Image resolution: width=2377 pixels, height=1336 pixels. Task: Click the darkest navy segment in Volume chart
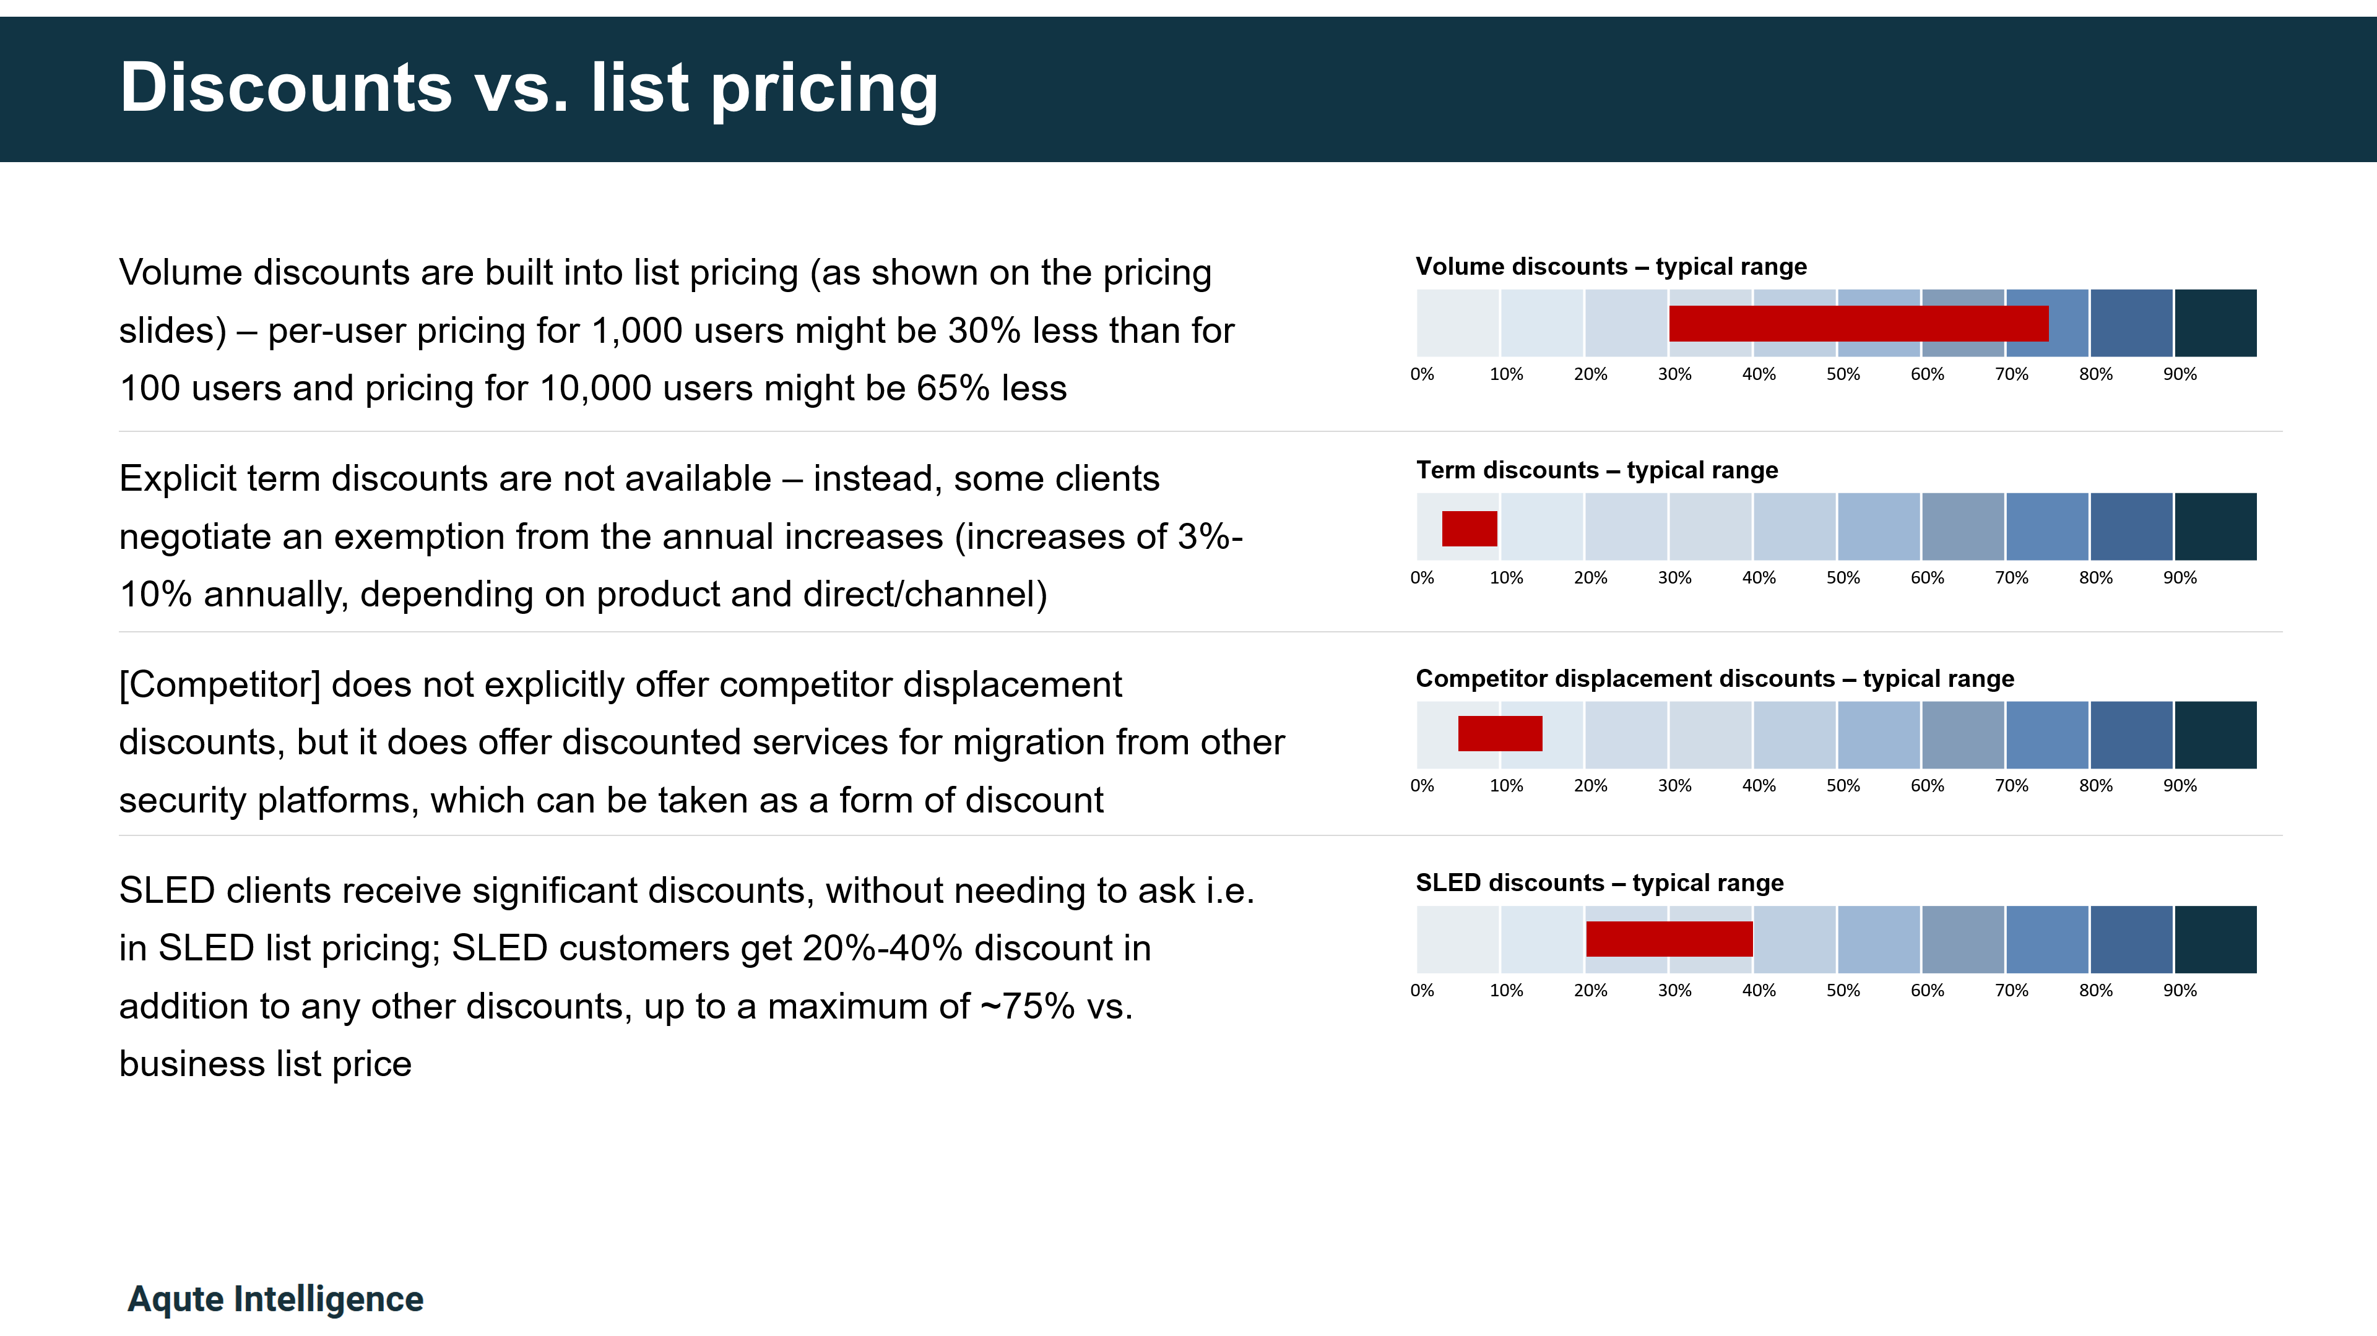tap(2215, 323)
